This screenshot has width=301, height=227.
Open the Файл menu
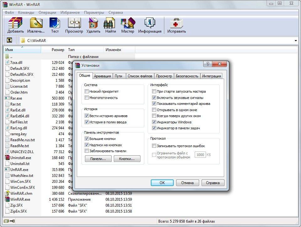click(x=9, y=13)
